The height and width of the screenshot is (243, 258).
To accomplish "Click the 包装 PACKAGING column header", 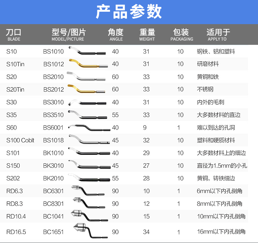I will tap(182, 35).
